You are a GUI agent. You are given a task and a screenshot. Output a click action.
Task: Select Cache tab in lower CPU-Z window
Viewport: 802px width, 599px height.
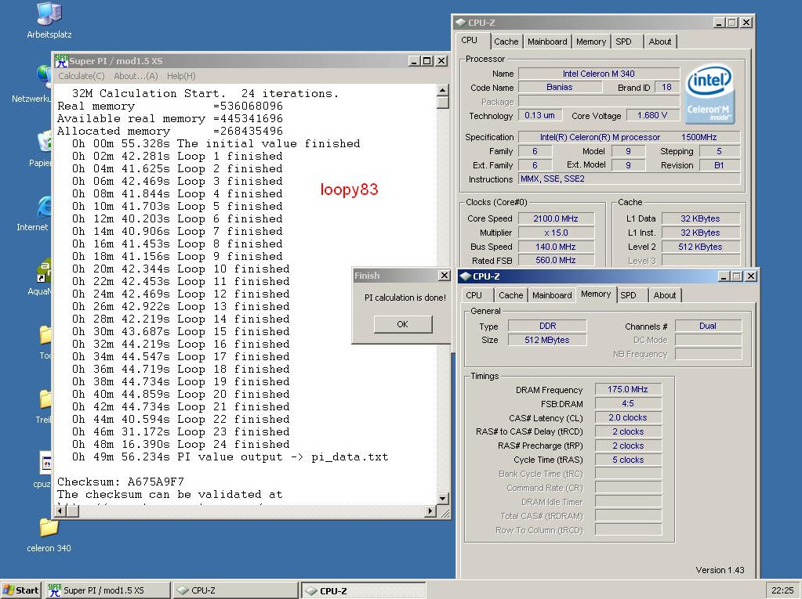(x=510, y=295)
